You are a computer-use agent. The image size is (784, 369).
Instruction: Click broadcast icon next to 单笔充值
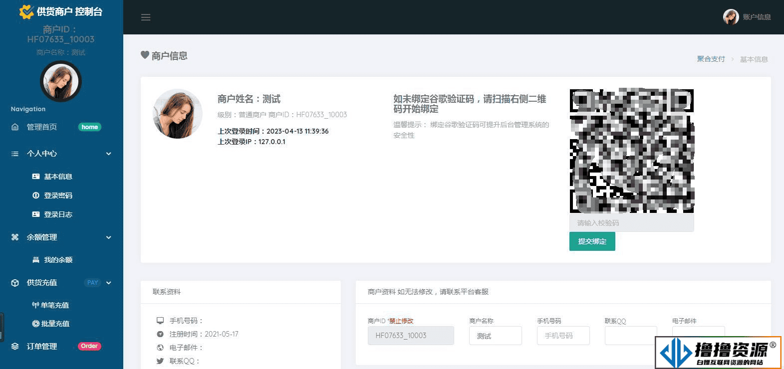click(35, 305)
